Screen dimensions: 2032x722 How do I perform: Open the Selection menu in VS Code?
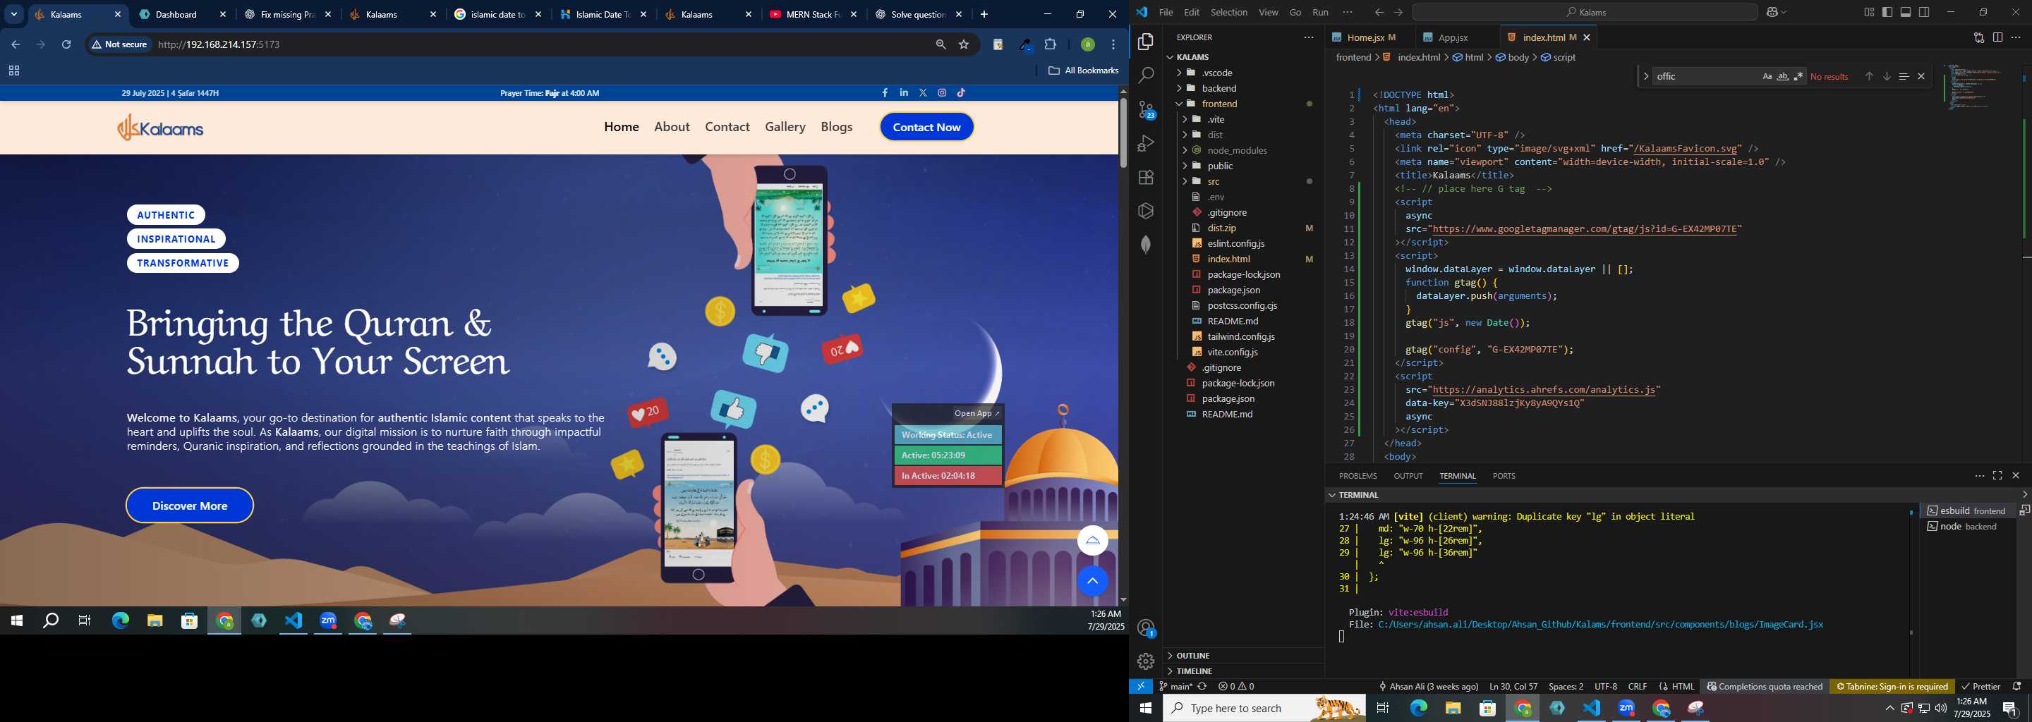1229,12
